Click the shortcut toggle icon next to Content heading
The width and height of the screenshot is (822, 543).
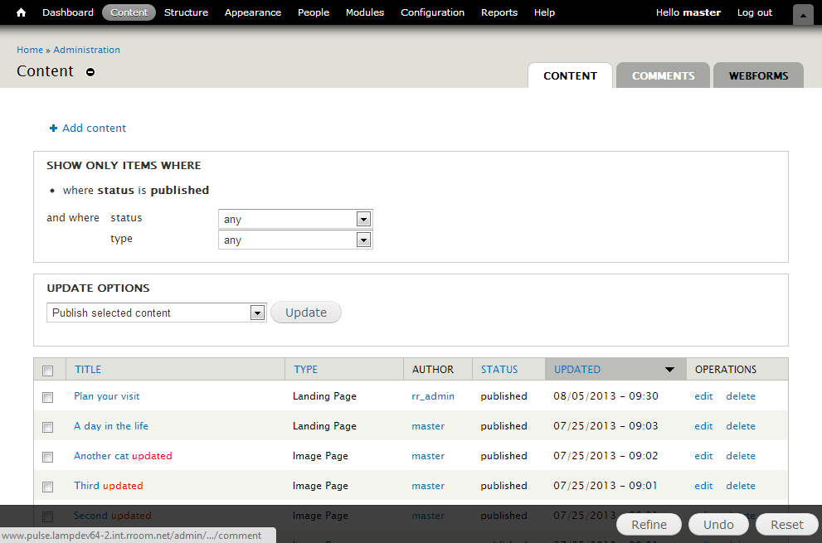90,71
